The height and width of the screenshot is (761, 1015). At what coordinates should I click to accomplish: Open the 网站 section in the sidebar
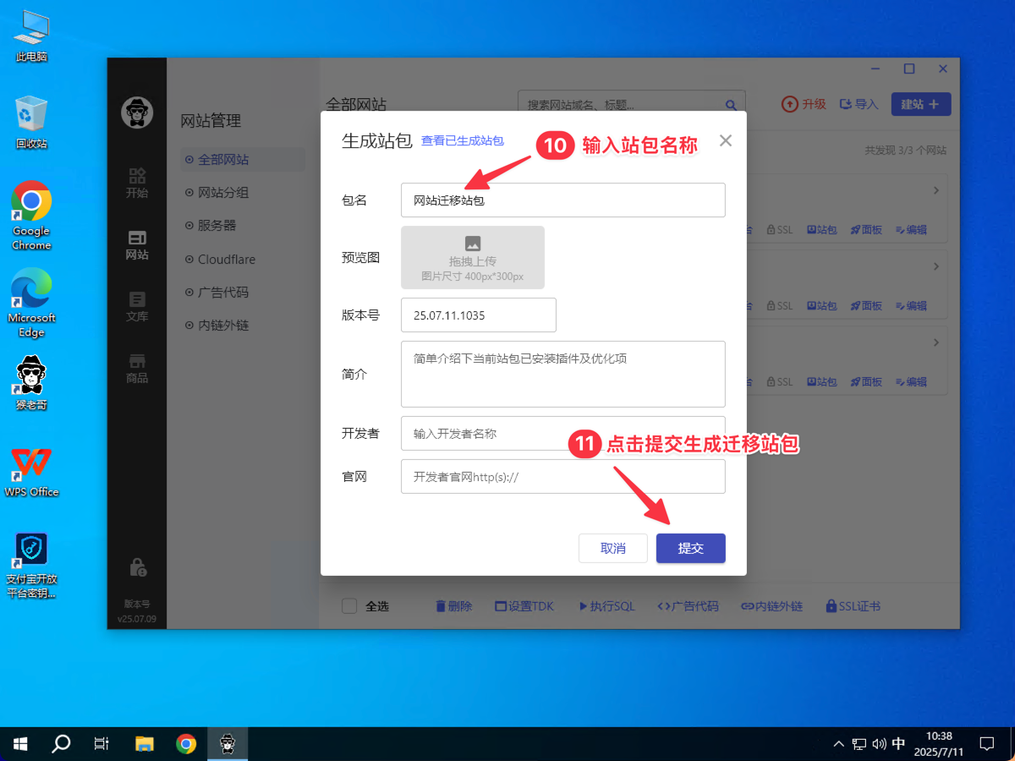137,244
